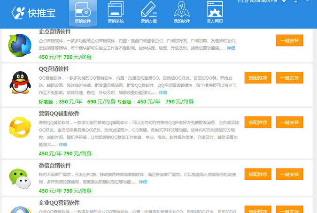Open 详细 link for 企点营销软件
The height and width of the screenshot is (213, 317).
(x=231, y=48)
